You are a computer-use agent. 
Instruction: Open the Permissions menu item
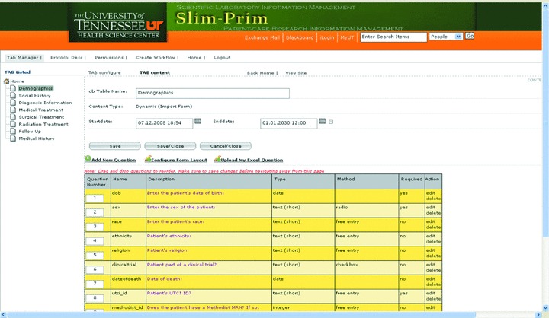coord(111,57)
